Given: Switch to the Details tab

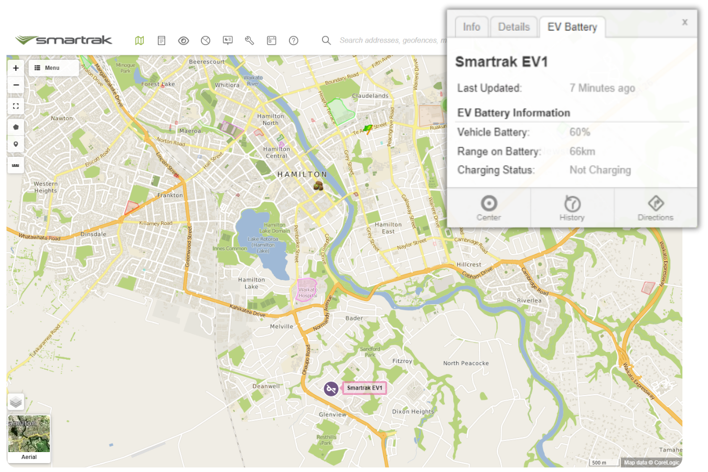Looking at the screenshot, I should [x=514, y=27].
